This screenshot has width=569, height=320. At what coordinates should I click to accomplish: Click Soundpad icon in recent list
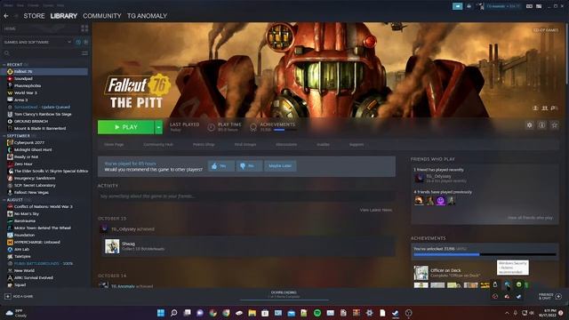(10, 79)
